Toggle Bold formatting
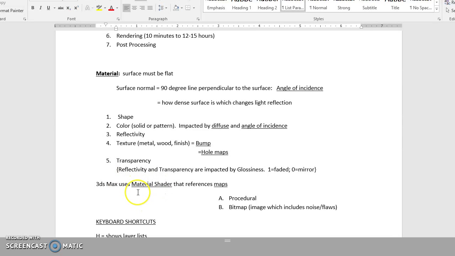This screenshot has height=256, width=455. pos(33,8)
